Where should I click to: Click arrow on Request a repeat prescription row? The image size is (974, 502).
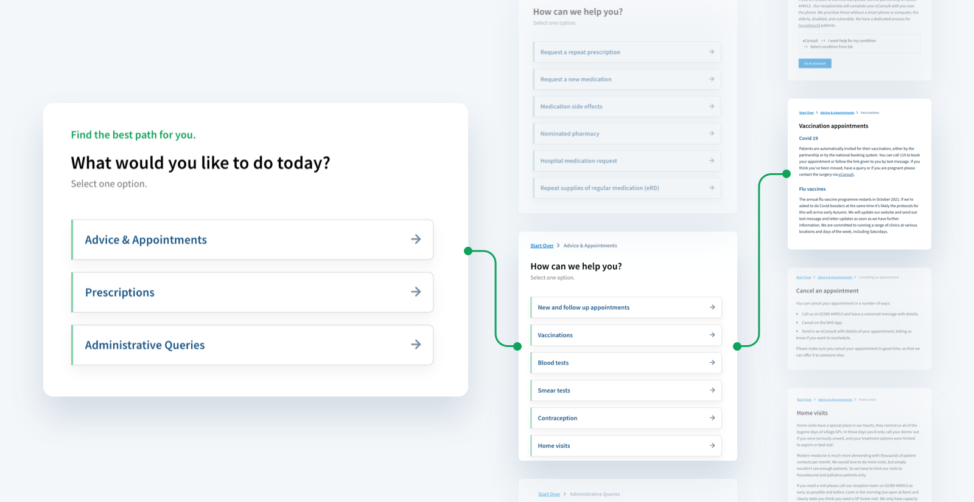[x=712, y=52]
